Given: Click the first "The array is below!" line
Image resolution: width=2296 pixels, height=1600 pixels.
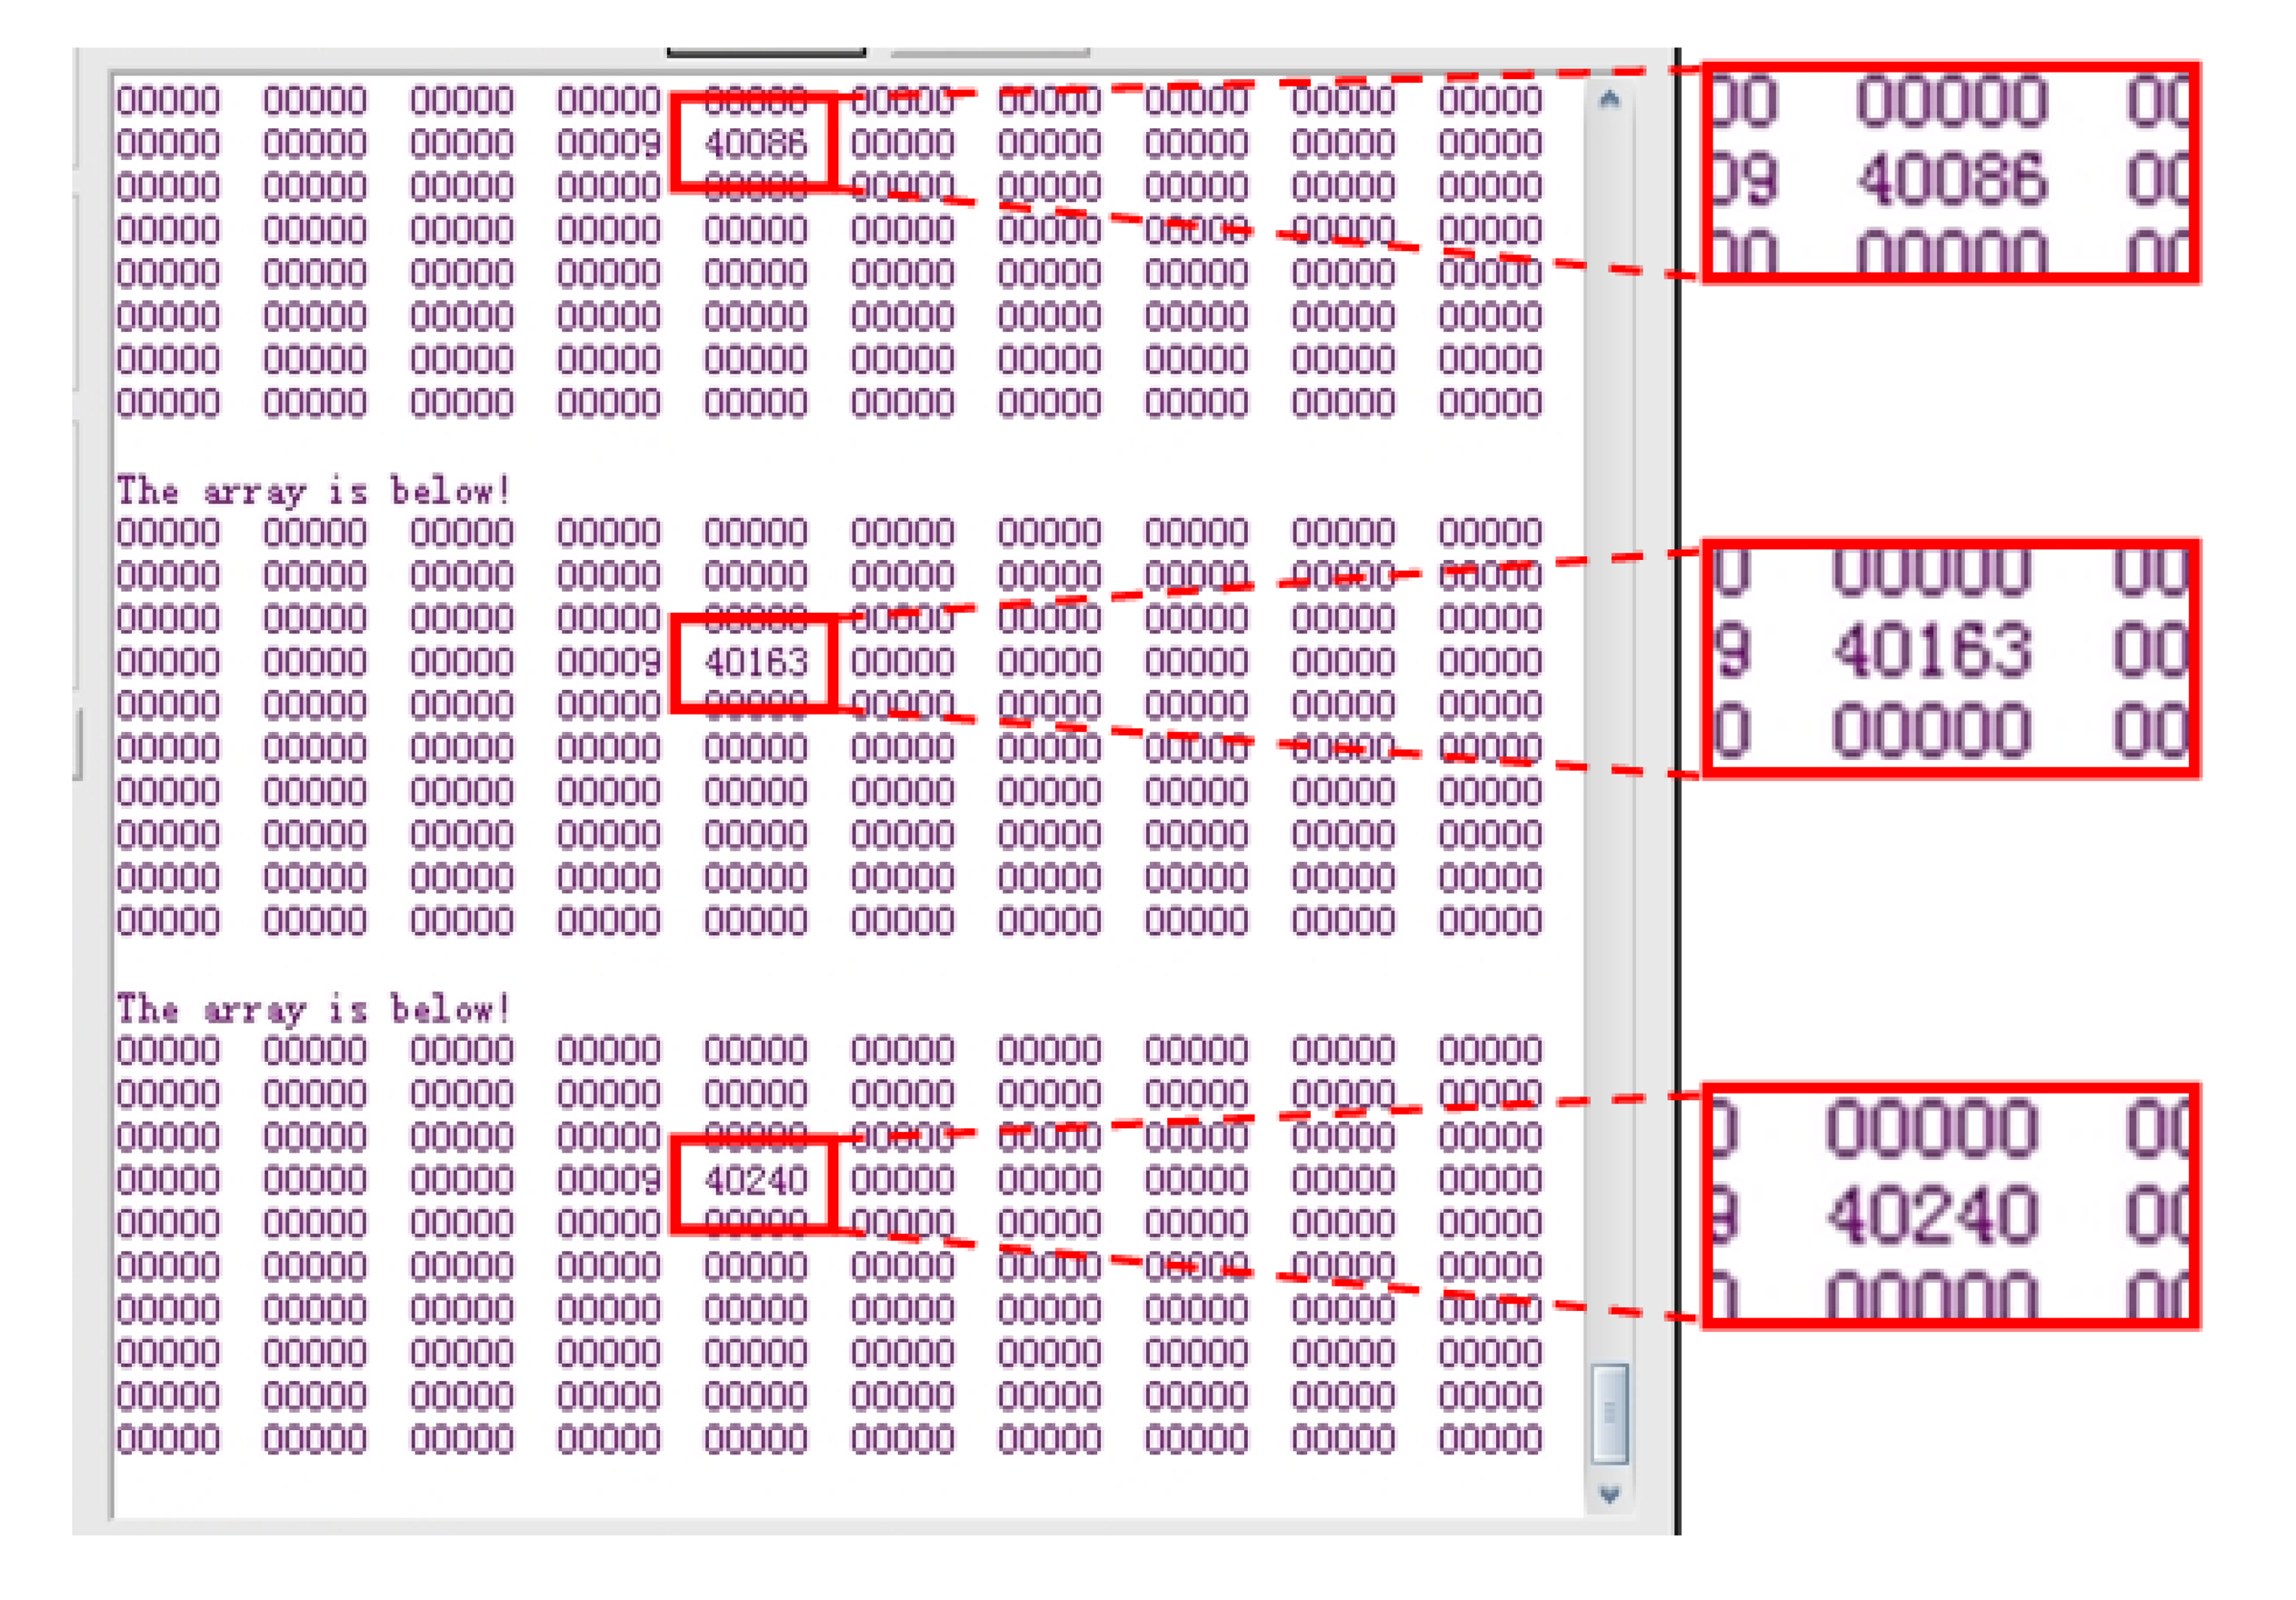Looking at the screenshot, I should tap(313, 491).
